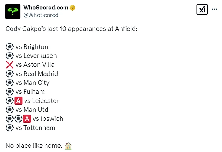Click the @WhoScored handle
Viewport: 222px width, 152px height.
point(41,15)
